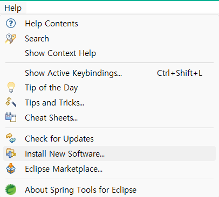Click the Search help icon

click(x=11, y=39)
